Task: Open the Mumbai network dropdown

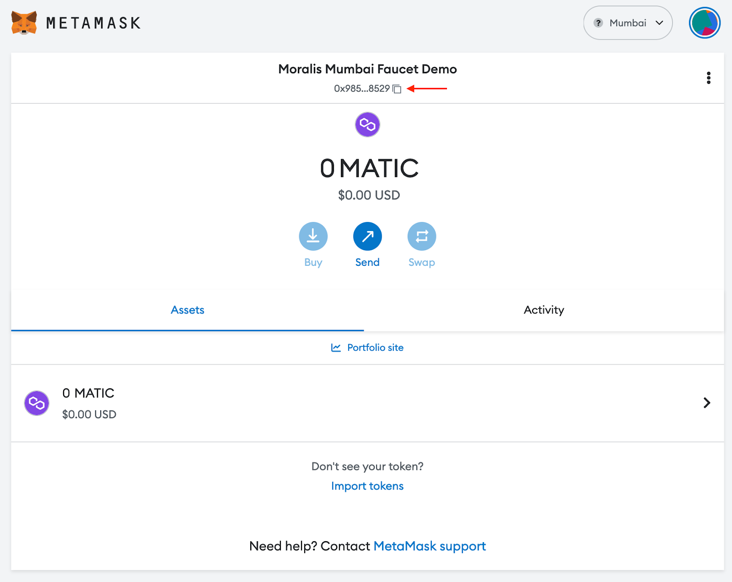Action: pos(628,23)
